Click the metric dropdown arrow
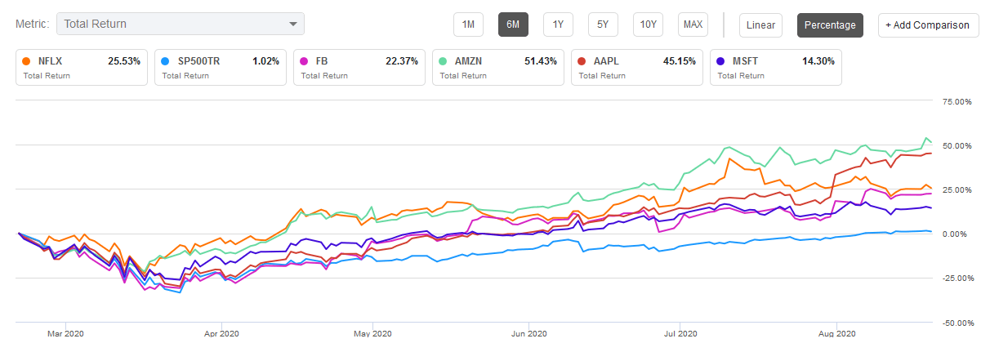This screenshot has height=352, width=990. click(293, 25)
